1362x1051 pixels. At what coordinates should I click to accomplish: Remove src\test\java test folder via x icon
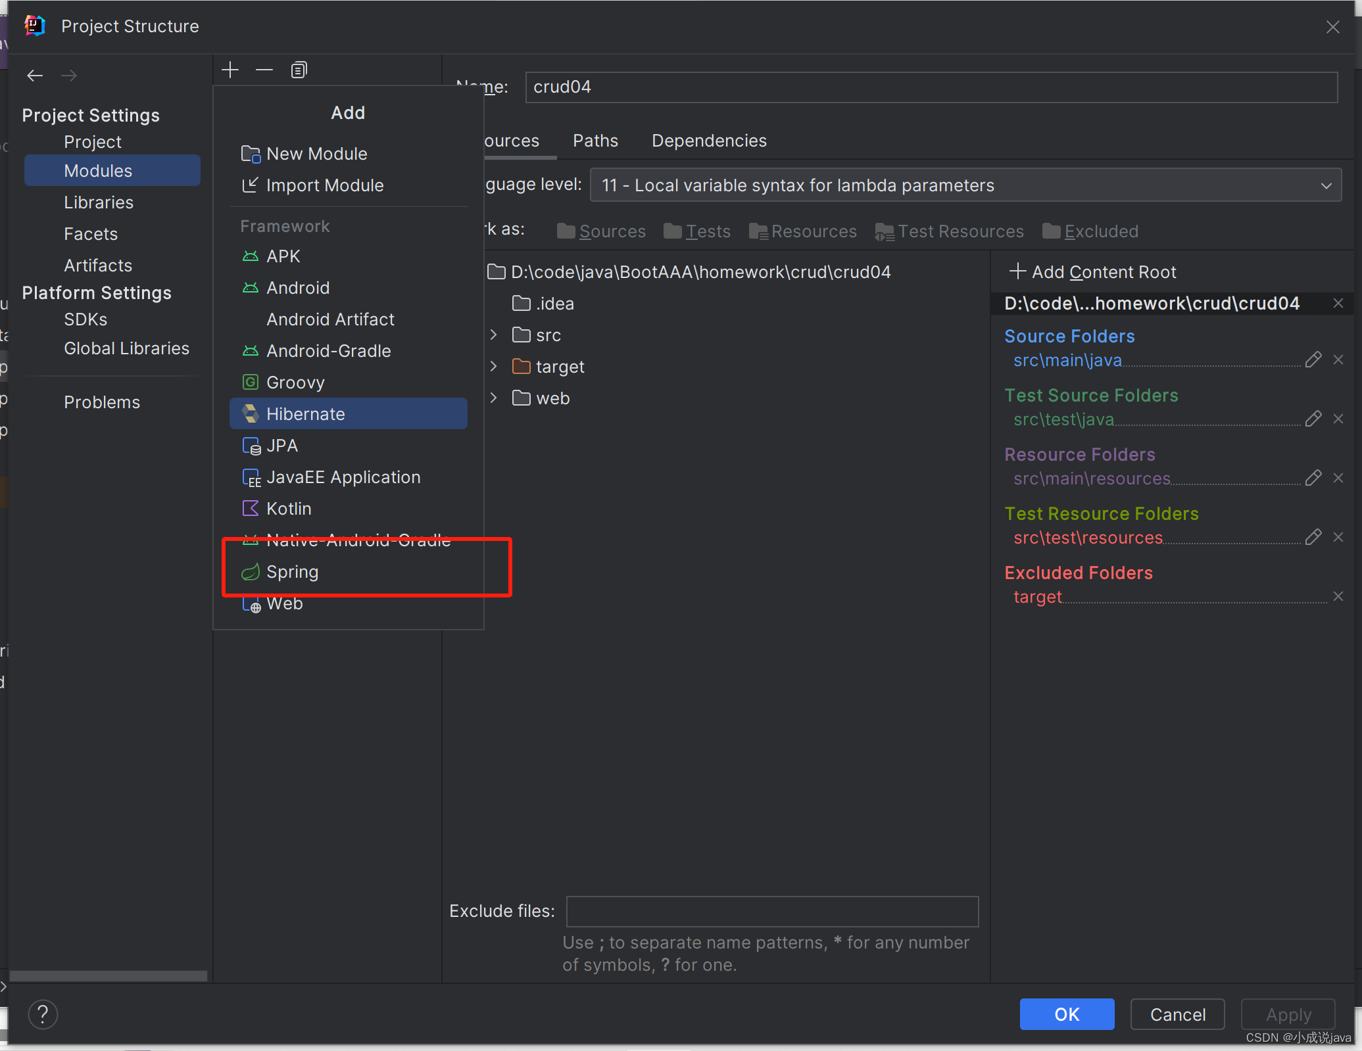click(1339, 419)
